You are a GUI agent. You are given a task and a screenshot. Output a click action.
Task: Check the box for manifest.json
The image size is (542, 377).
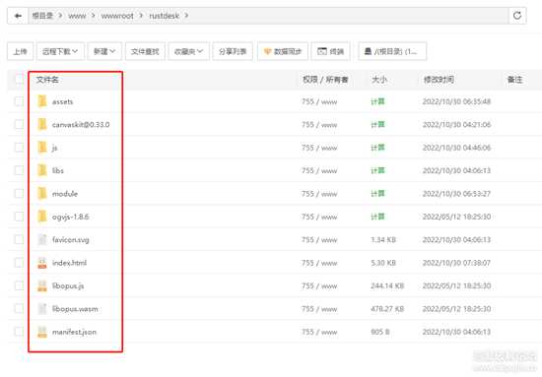[19, 332]
